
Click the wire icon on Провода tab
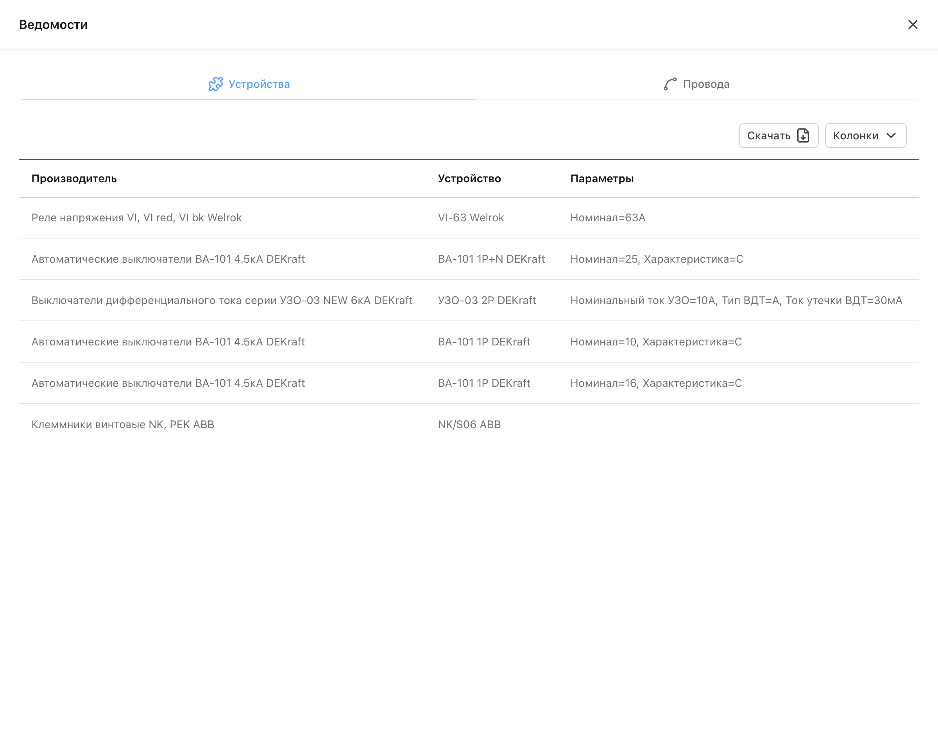tap(670, 84)
